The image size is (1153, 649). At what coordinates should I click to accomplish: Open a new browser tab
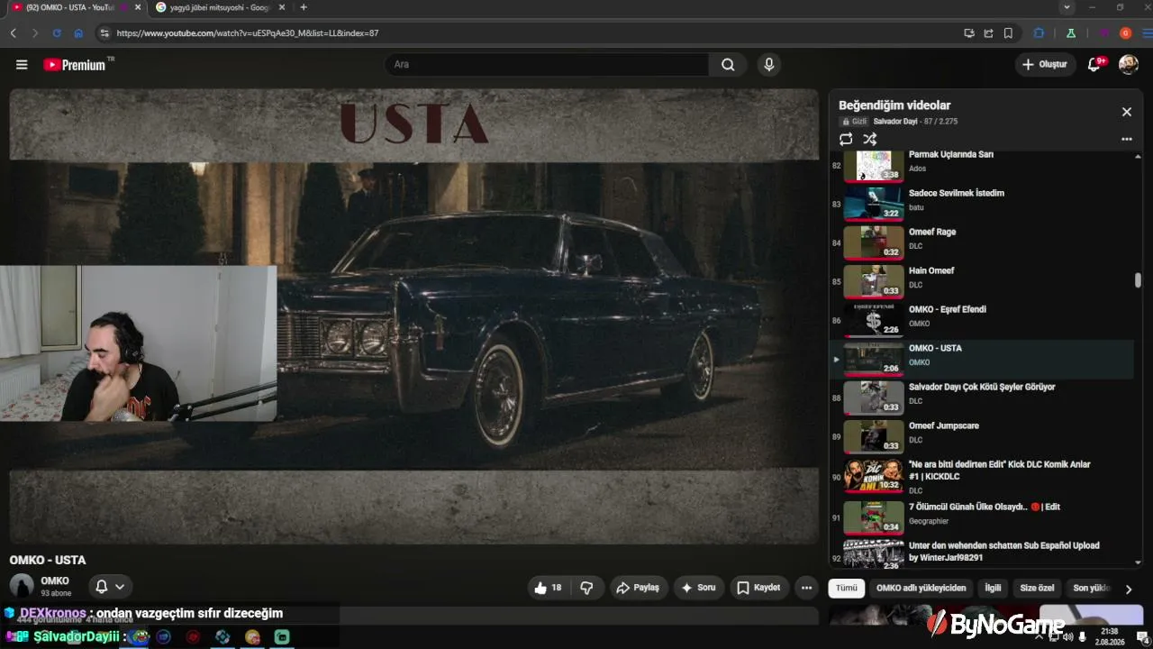pyautogui.click(x=304, y=7)
